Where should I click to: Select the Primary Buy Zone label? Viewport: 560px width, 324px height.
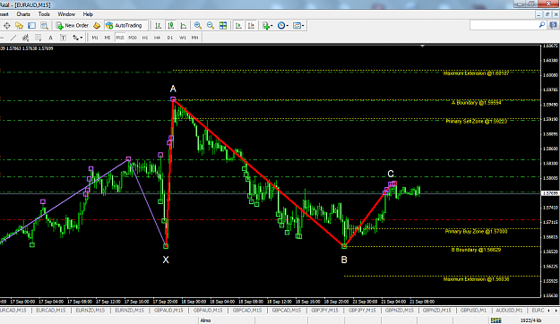click(476, 232)
